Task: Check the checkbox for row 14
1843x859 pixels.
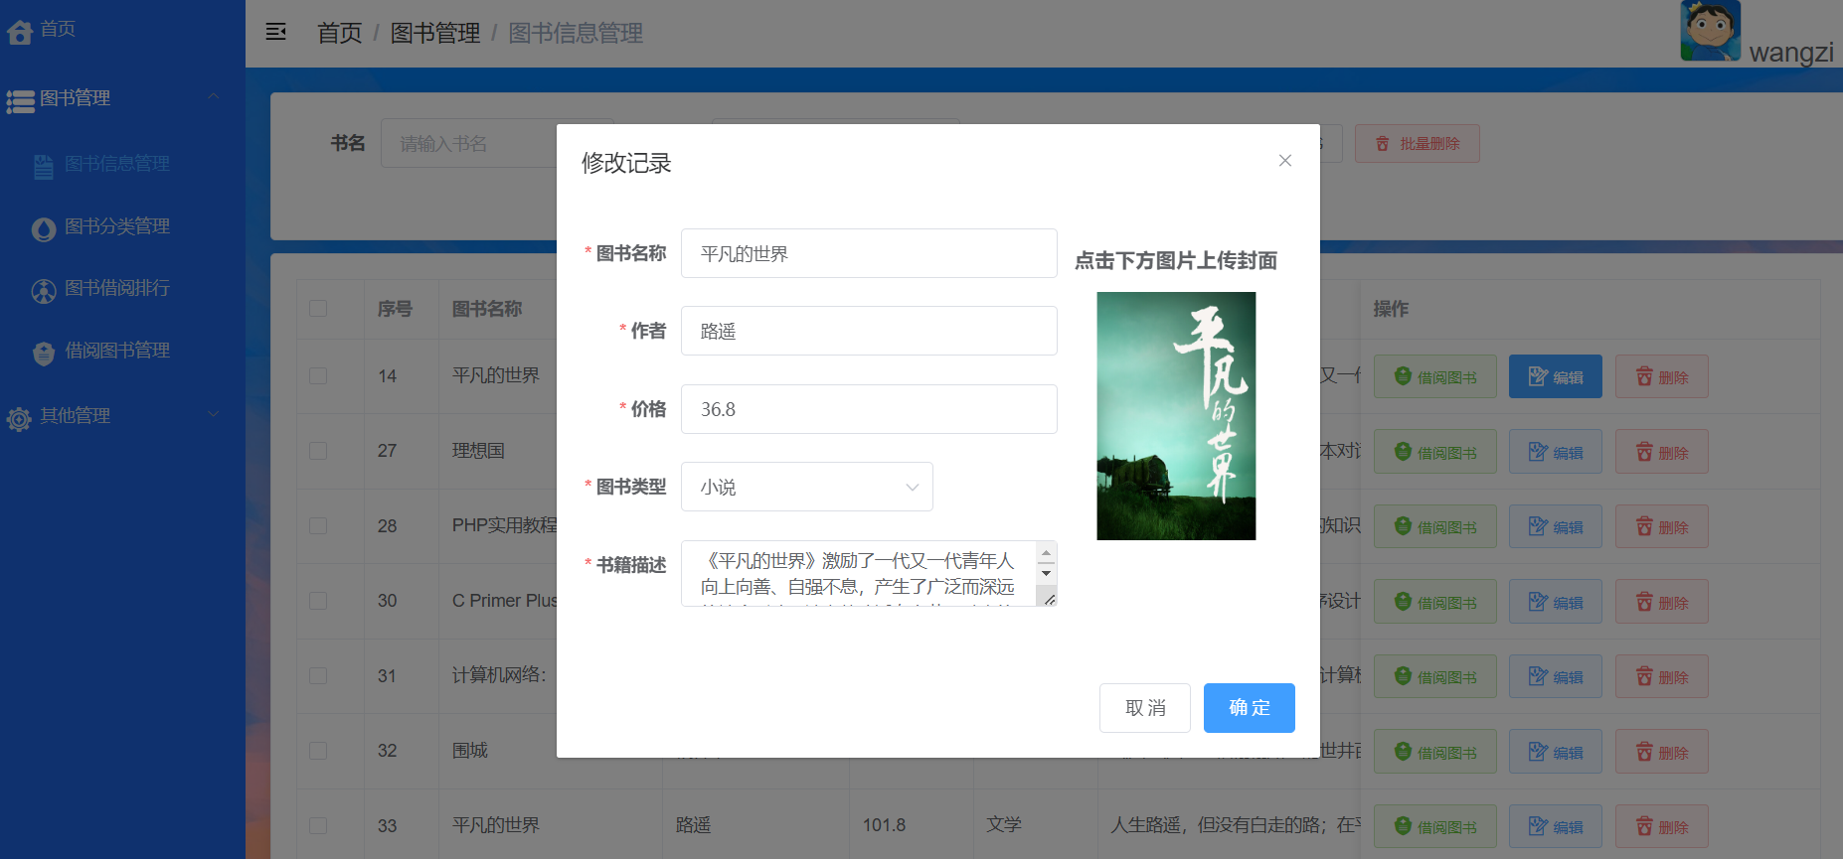Action: 318,376
